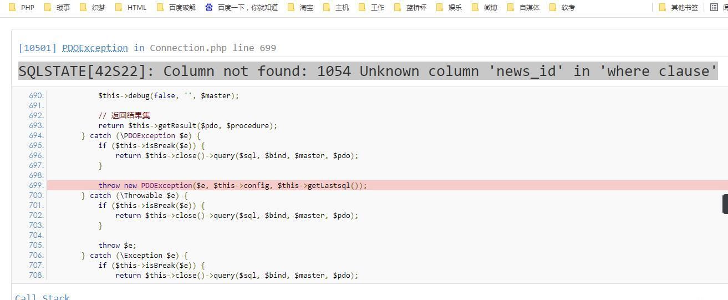Click line number 699
This screenshot has height=300, width=728.
click(x=36, y=185)
